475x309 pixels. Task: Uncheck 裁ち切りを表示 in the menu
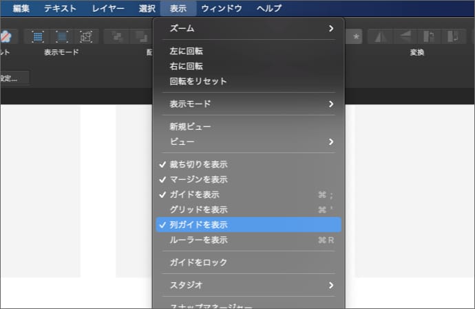[x=198, y=165]
